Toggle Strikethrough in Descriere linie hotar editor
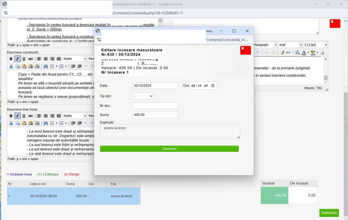Image resolution: width=348 pixels, height=220 pixels. pos(31,116)
